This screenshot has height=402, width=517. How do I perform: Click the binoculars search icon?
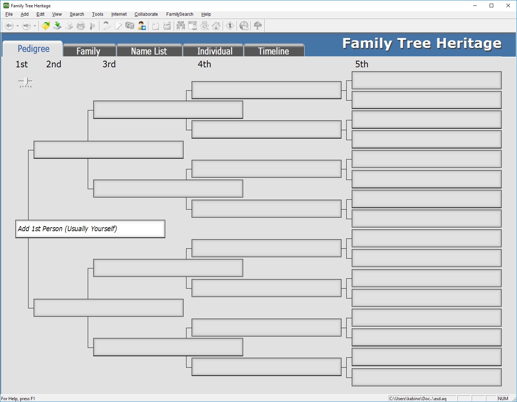(x=181, y=26)
